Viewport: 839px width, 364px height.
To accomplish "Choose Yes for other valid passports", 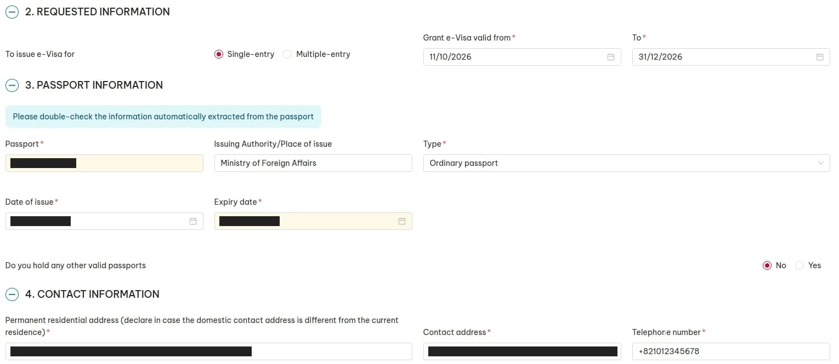I will tap(800, 265).
